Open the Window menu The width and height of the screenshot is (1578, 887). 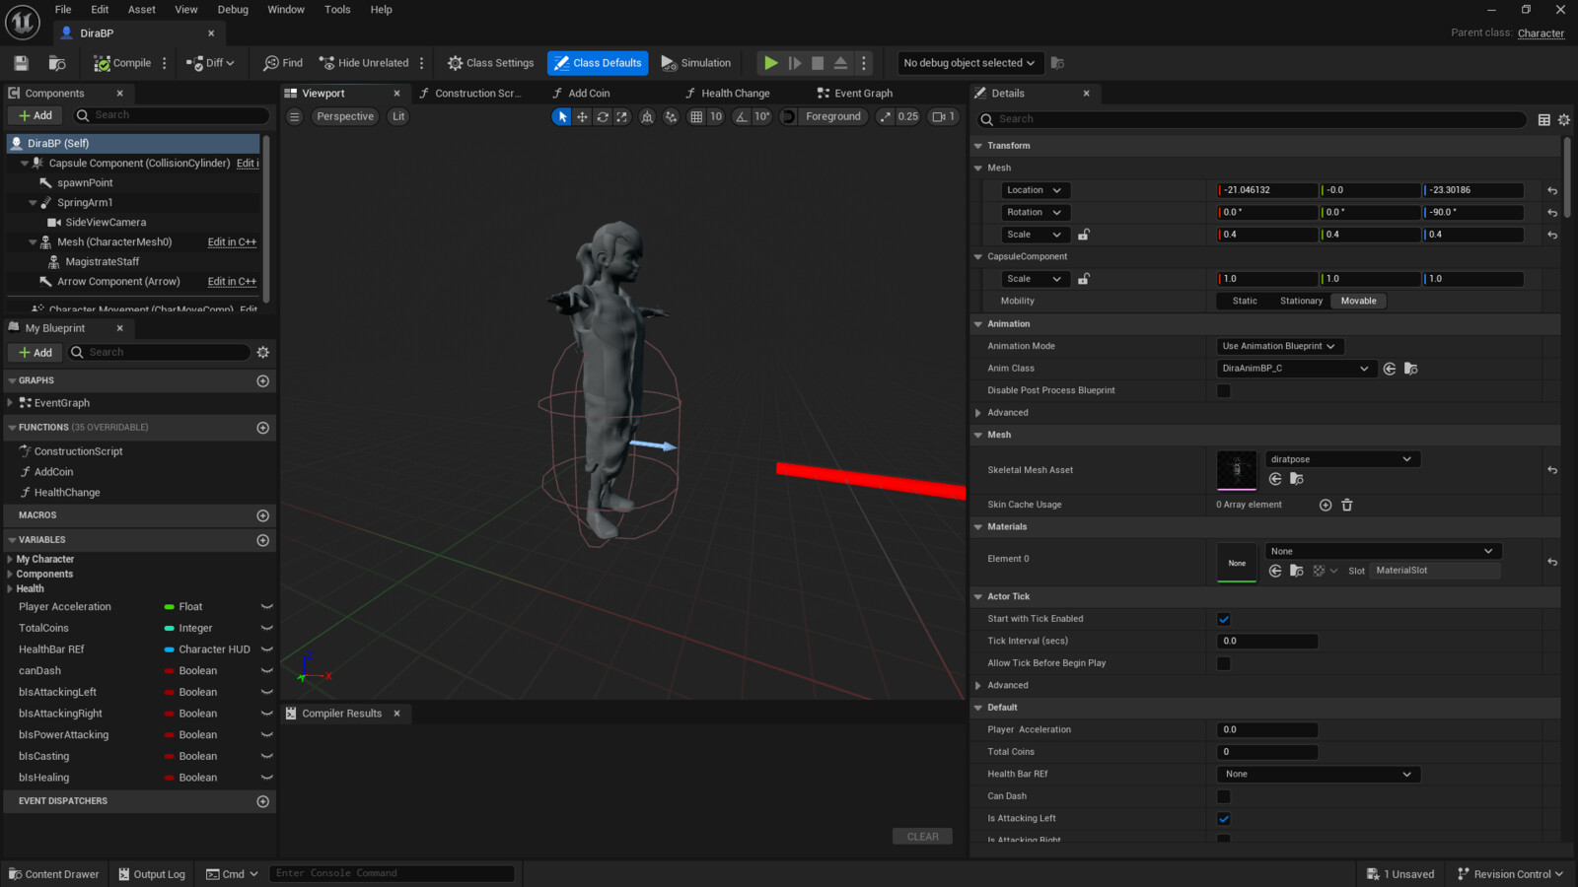pyautogui.click(x=285, y=10)
